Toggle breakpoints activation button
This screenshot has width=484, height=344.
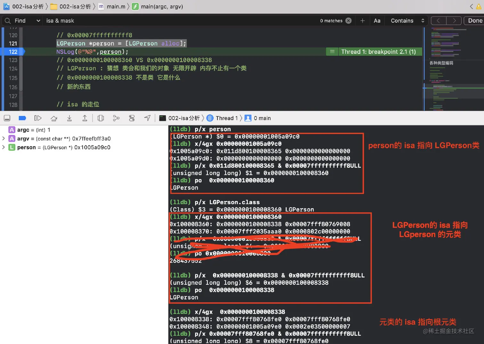click(22, 118)
